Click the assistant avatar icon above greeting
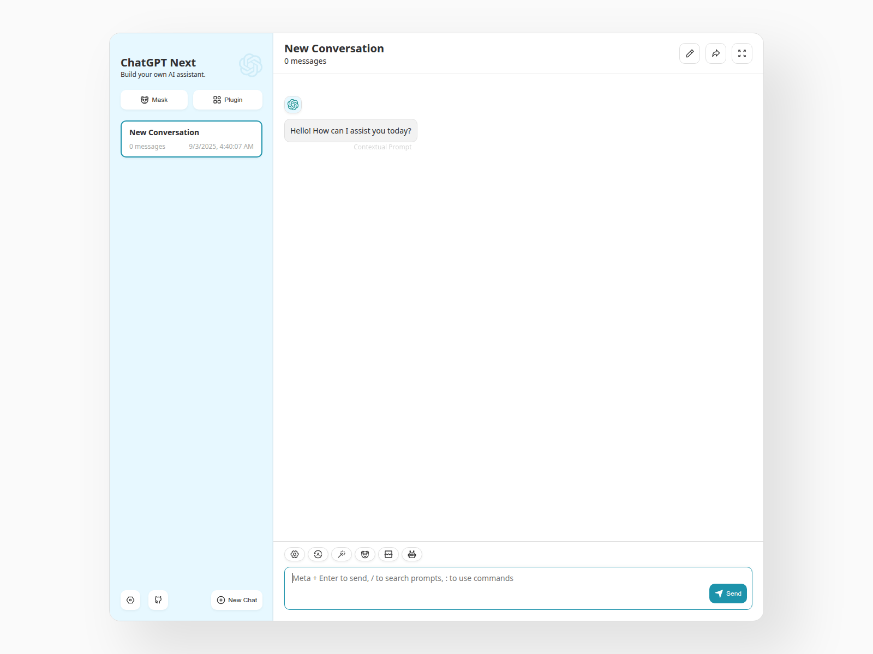The image size is (873, 654). pos(293,105)
